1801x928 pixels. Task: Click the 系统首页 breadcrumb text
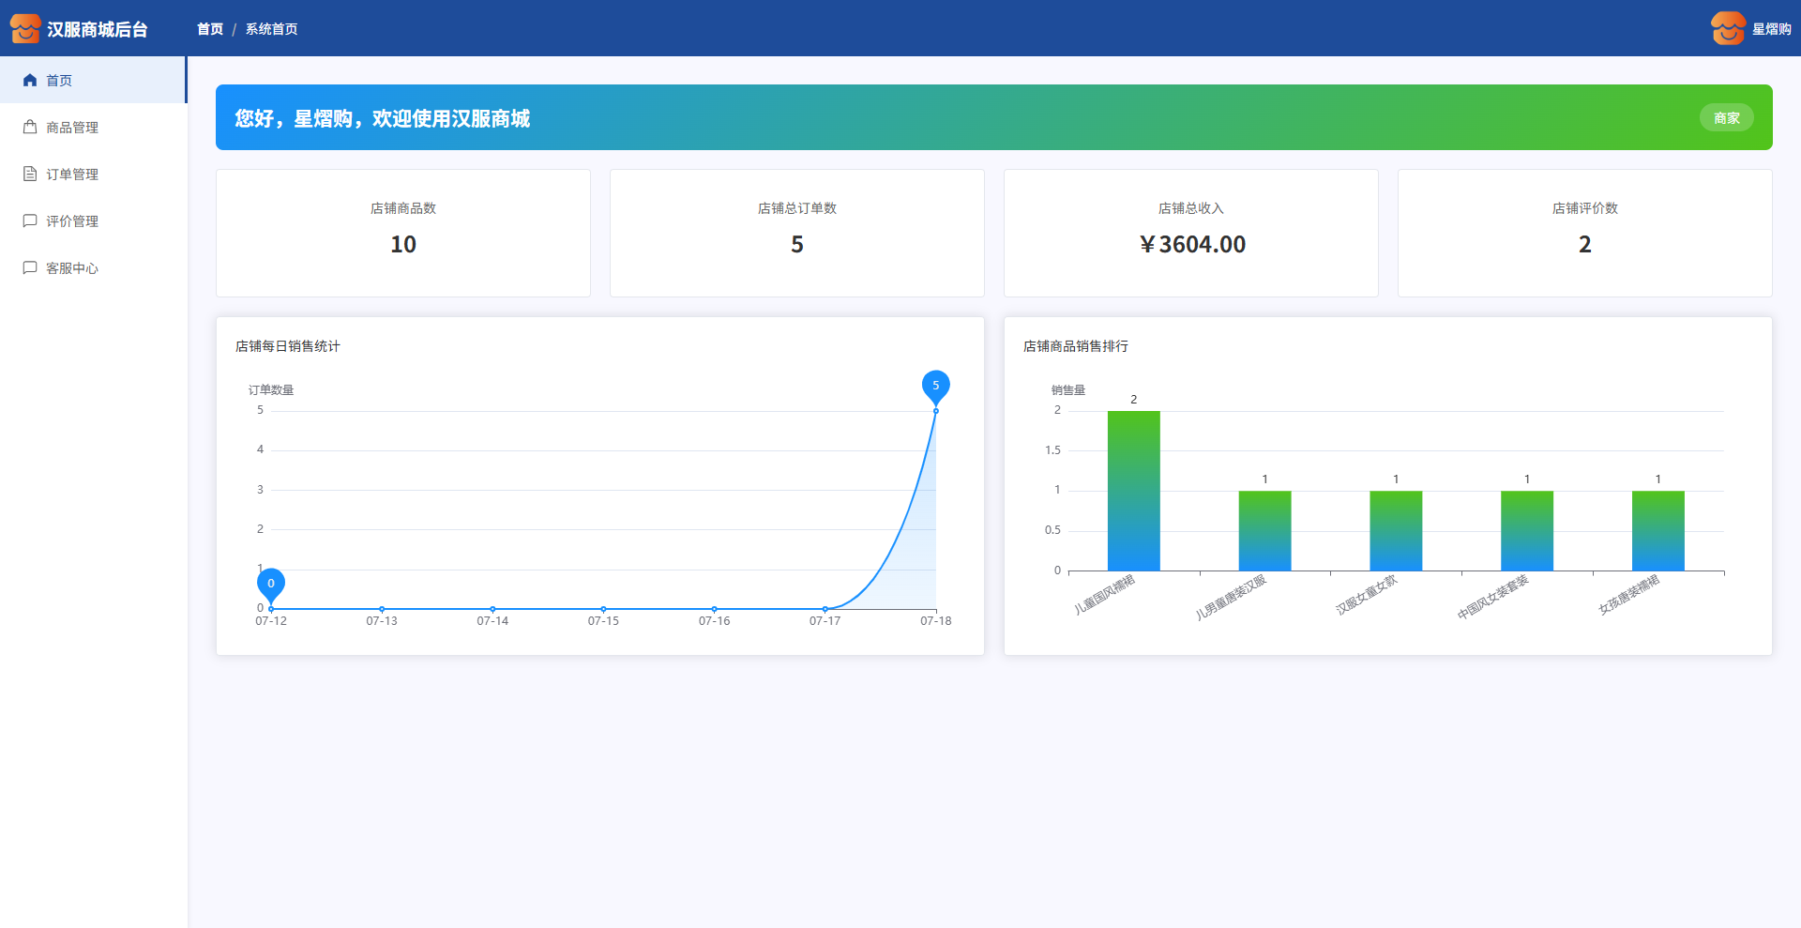pos(271,29)
